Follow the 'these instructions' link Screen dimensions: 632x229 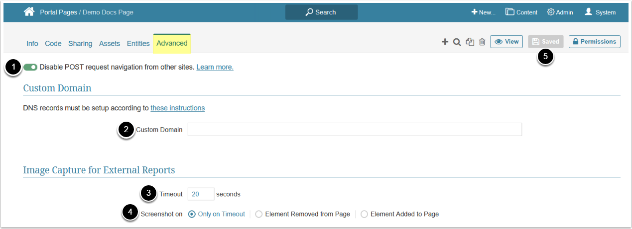177,108
